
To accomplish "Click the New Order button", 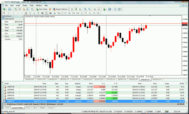I will tap(42, 9).
